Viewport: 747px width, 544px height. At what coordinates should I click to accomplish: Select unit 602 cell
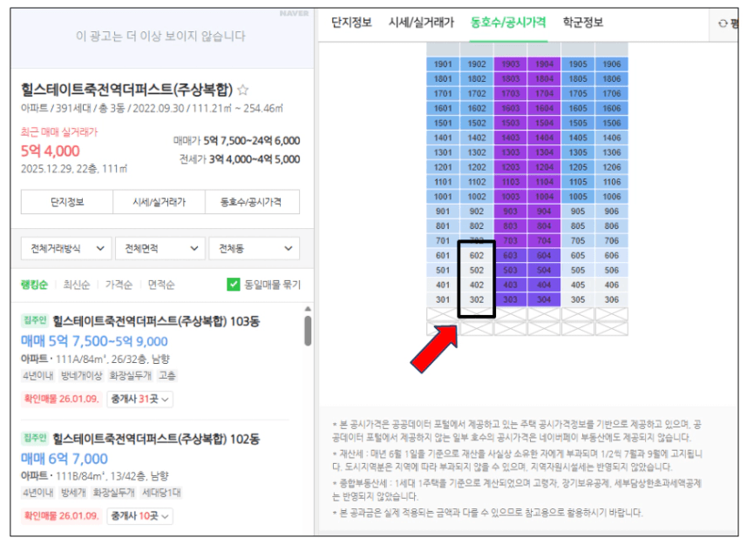[x=477, y=255]
